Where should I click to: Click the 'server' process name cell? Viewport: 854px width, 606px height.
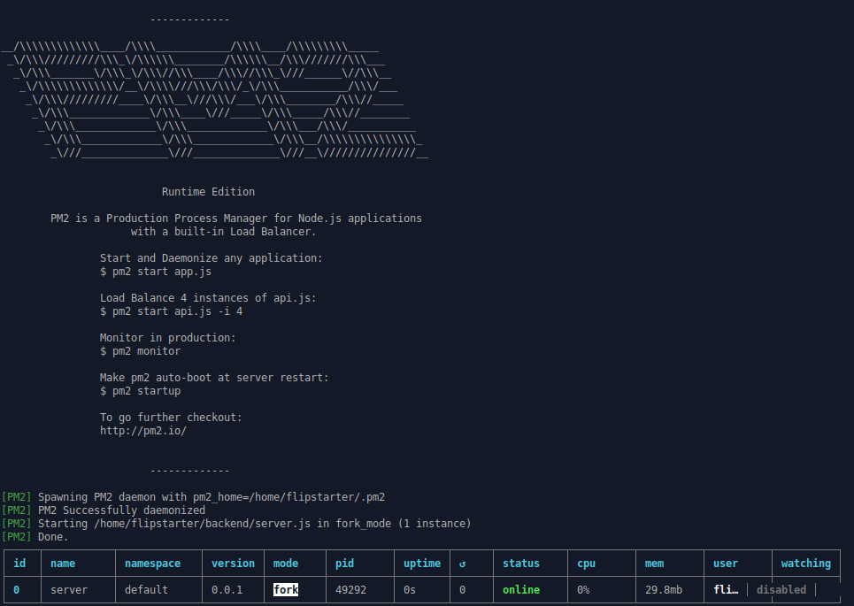click(69, 590)
